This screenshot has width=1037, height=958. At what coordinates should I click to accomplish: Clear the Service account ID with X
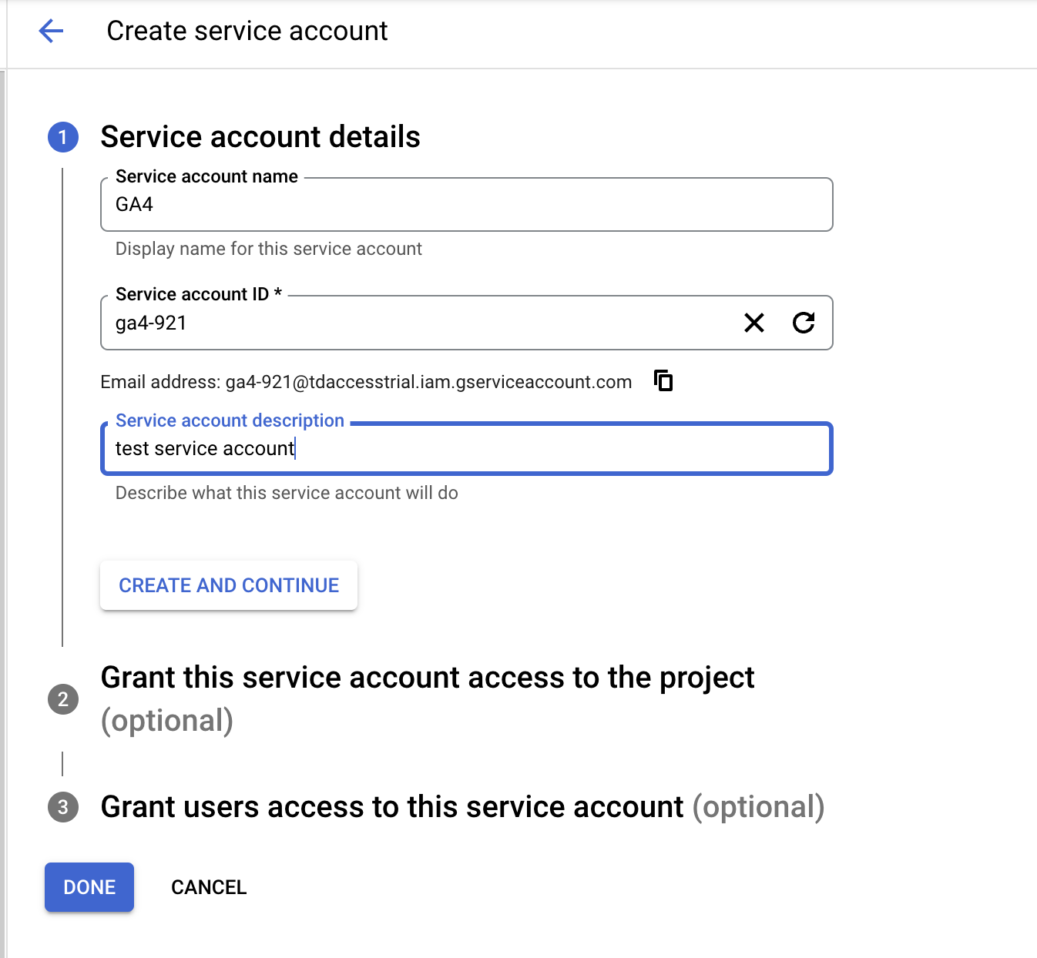coord(754,323)
